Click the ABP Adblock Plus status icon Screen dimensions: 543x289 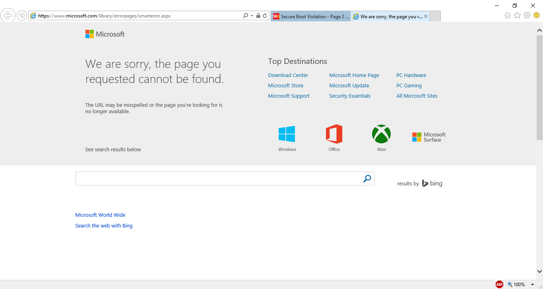click(499, 284)
